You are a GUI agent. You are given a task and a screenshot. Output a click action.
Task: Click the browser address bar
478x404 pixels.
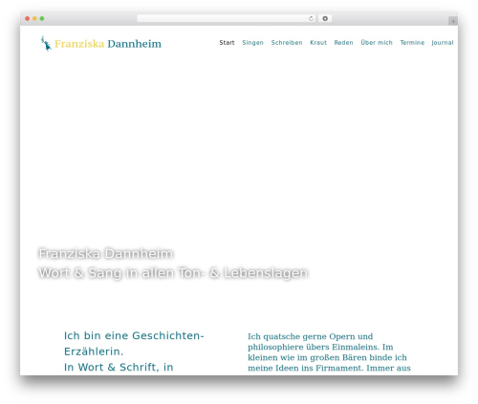tap(227, 18)
